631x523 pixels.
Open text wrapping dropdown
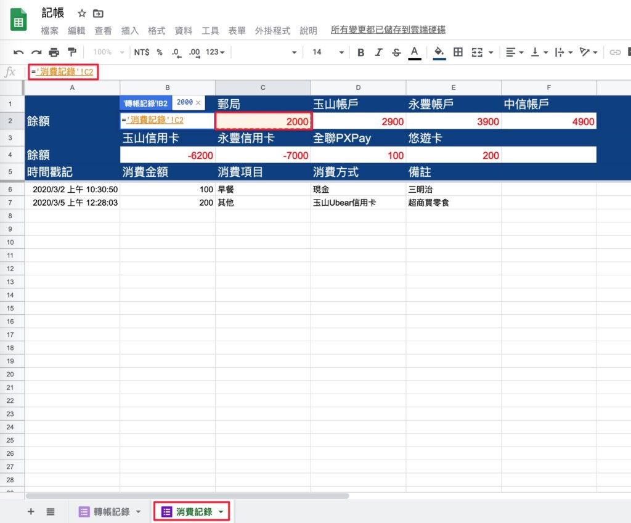click(563, 52)
